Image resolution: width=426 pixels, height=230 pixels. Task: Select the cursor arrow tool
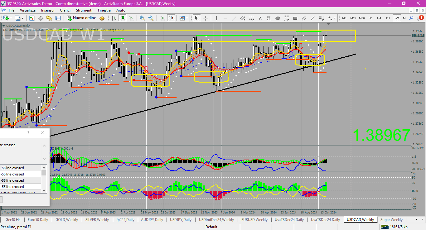click(x=196, y=18)
